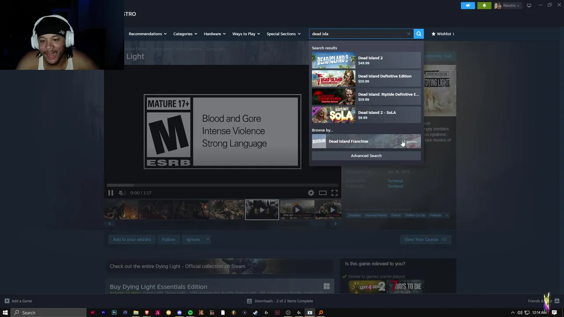564x317 pixels.
Task: Click the thumbnail strip right arrow
Action: click(335, 224)
